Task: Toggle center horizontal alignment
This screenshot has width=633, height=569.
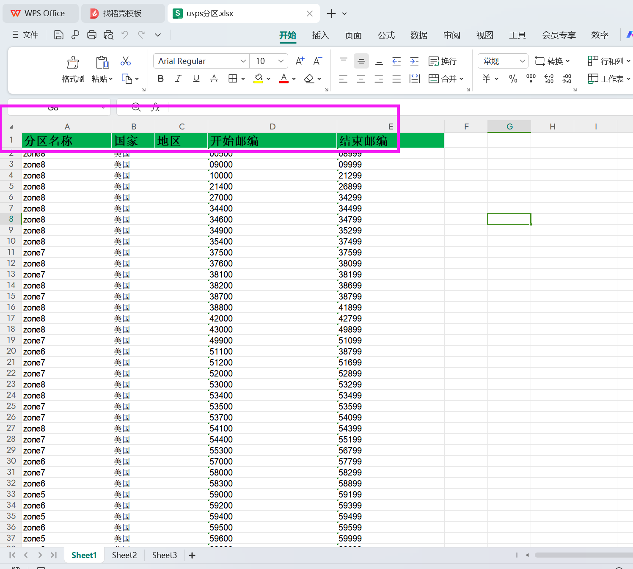Action: 361,79
